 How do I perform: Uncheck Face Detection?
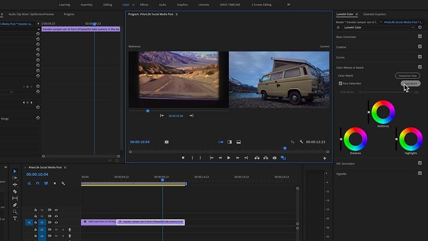[x=340, y=83]
